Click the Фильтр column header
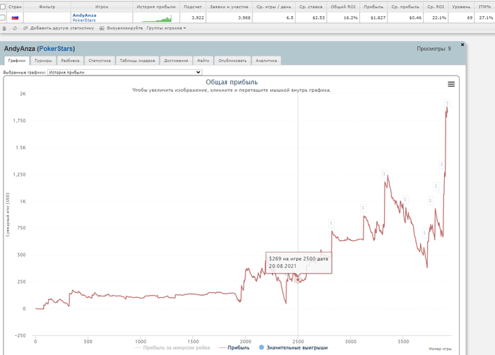The width and height of the screenshot is (495, 355). 47,6
